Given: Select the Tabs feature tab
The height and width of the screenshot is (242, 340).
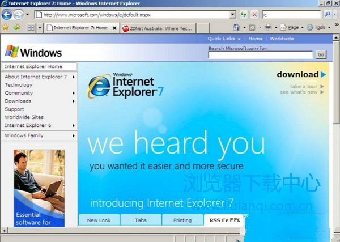Looking at the screenshot, I should (x=141, y=220).
